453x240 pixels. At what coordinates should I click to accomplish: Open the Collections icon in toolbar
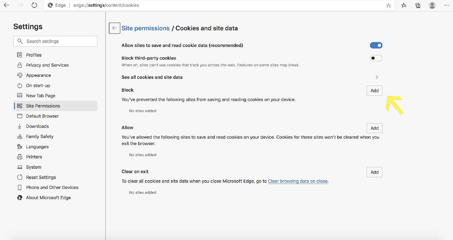coord(418,5)
